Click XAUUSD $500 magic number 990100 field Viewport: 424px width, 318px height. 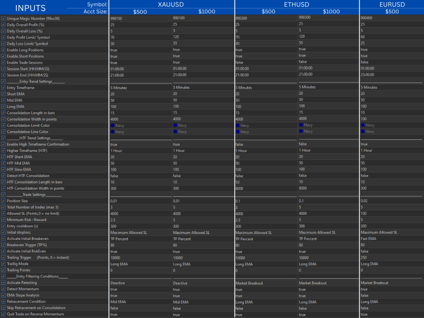tap(116, 18)
